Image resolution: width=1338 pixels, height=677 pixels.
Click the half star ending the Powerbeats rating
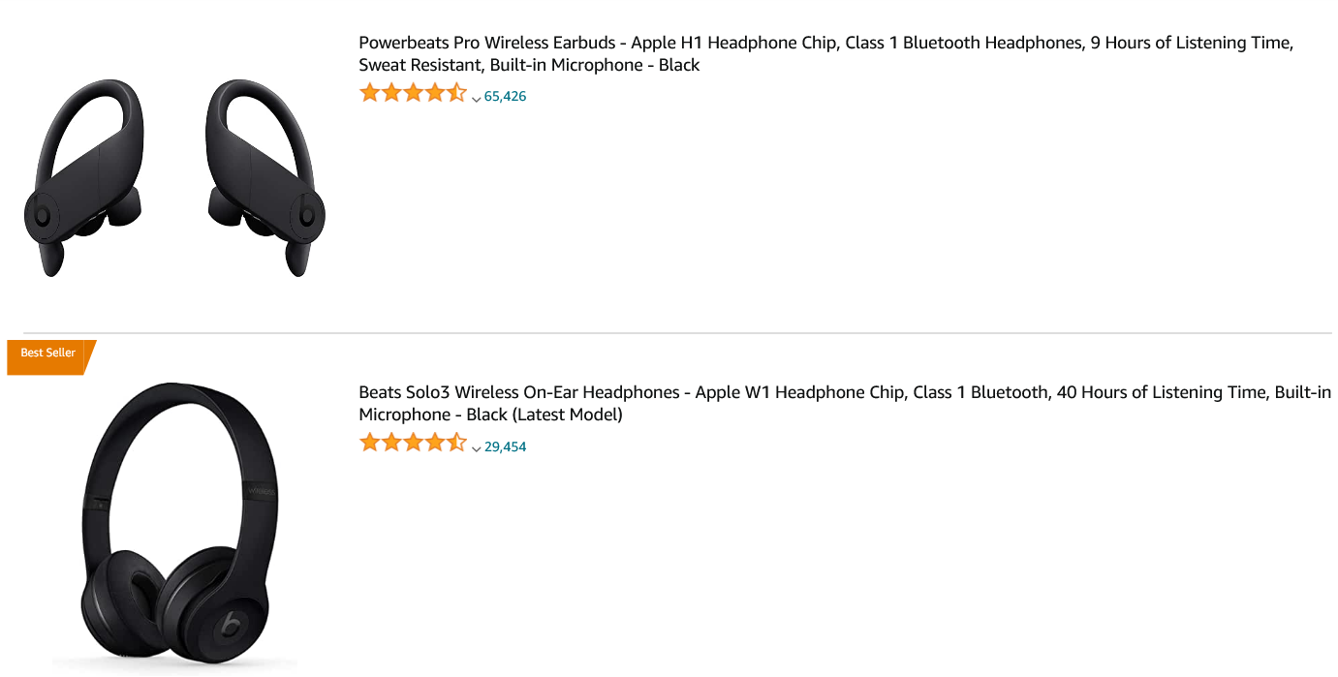tap(456, 94)
